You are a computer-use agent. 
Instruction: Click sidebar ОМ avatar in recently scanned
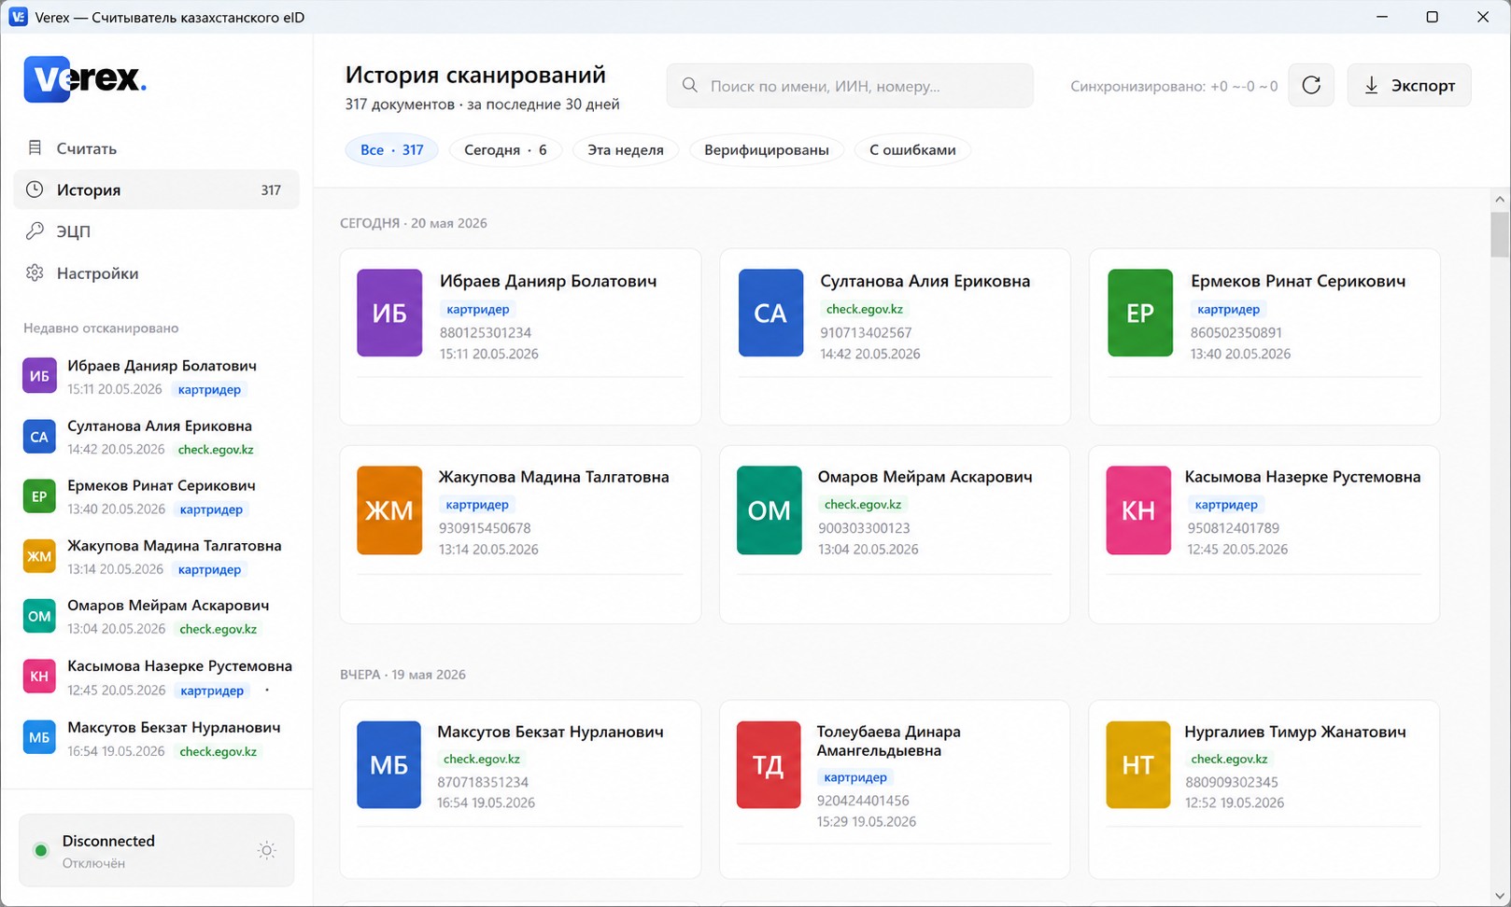tap(39, 616)
